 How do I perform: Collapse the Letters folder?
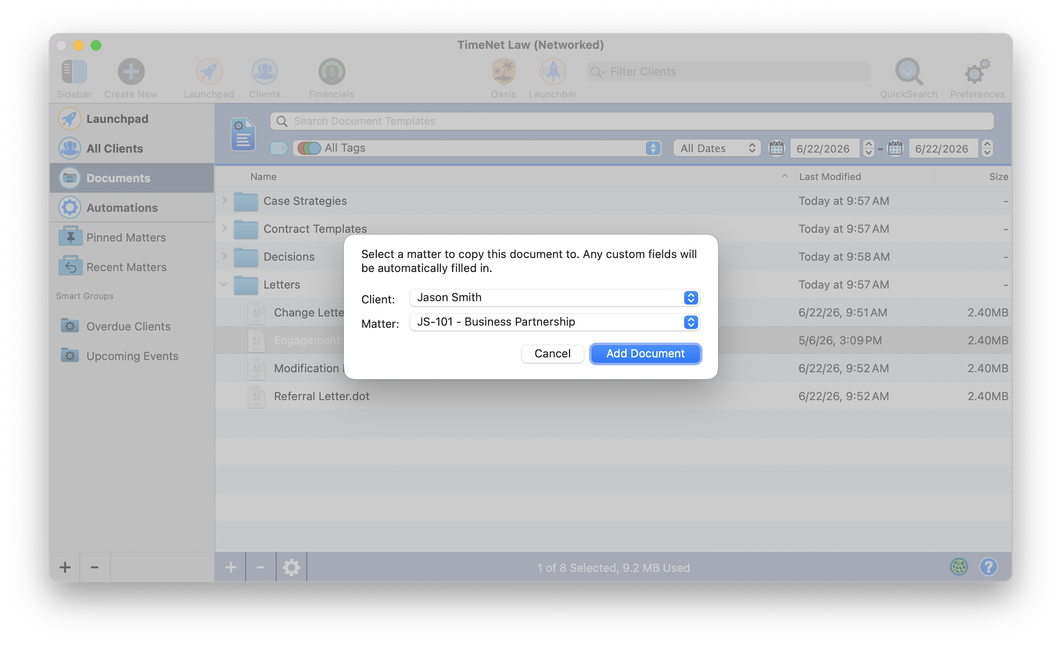point(224,284)
